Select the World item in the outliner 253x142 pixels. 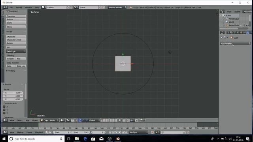point(231,22)
